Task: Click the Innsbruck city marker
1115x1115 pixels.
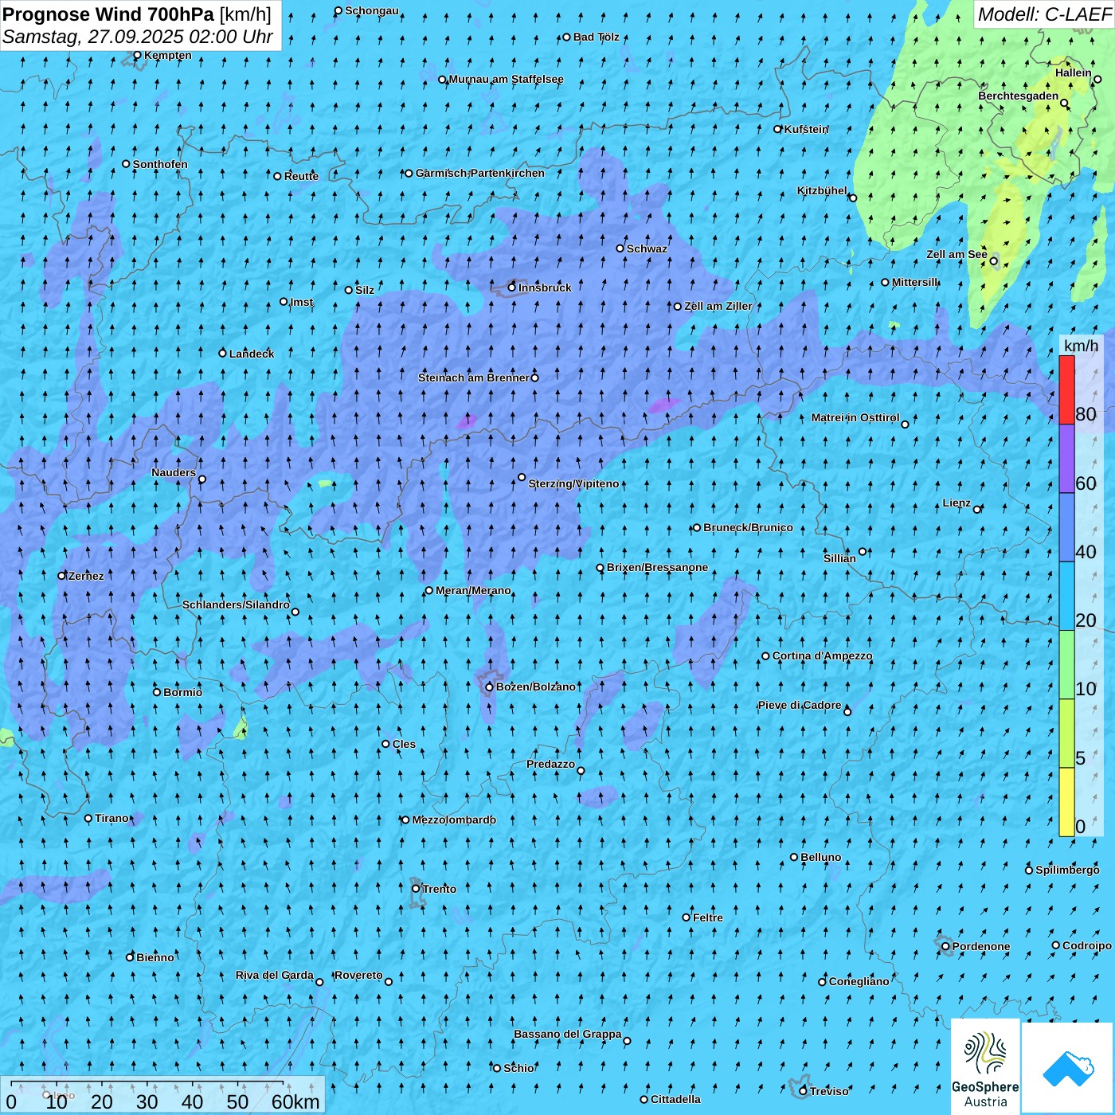Action: (512, 288)
